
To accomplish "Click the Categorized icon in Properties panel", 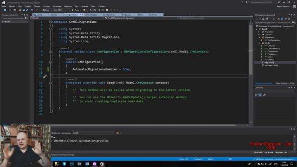I will pyautogui.click(x=256, y=95).
